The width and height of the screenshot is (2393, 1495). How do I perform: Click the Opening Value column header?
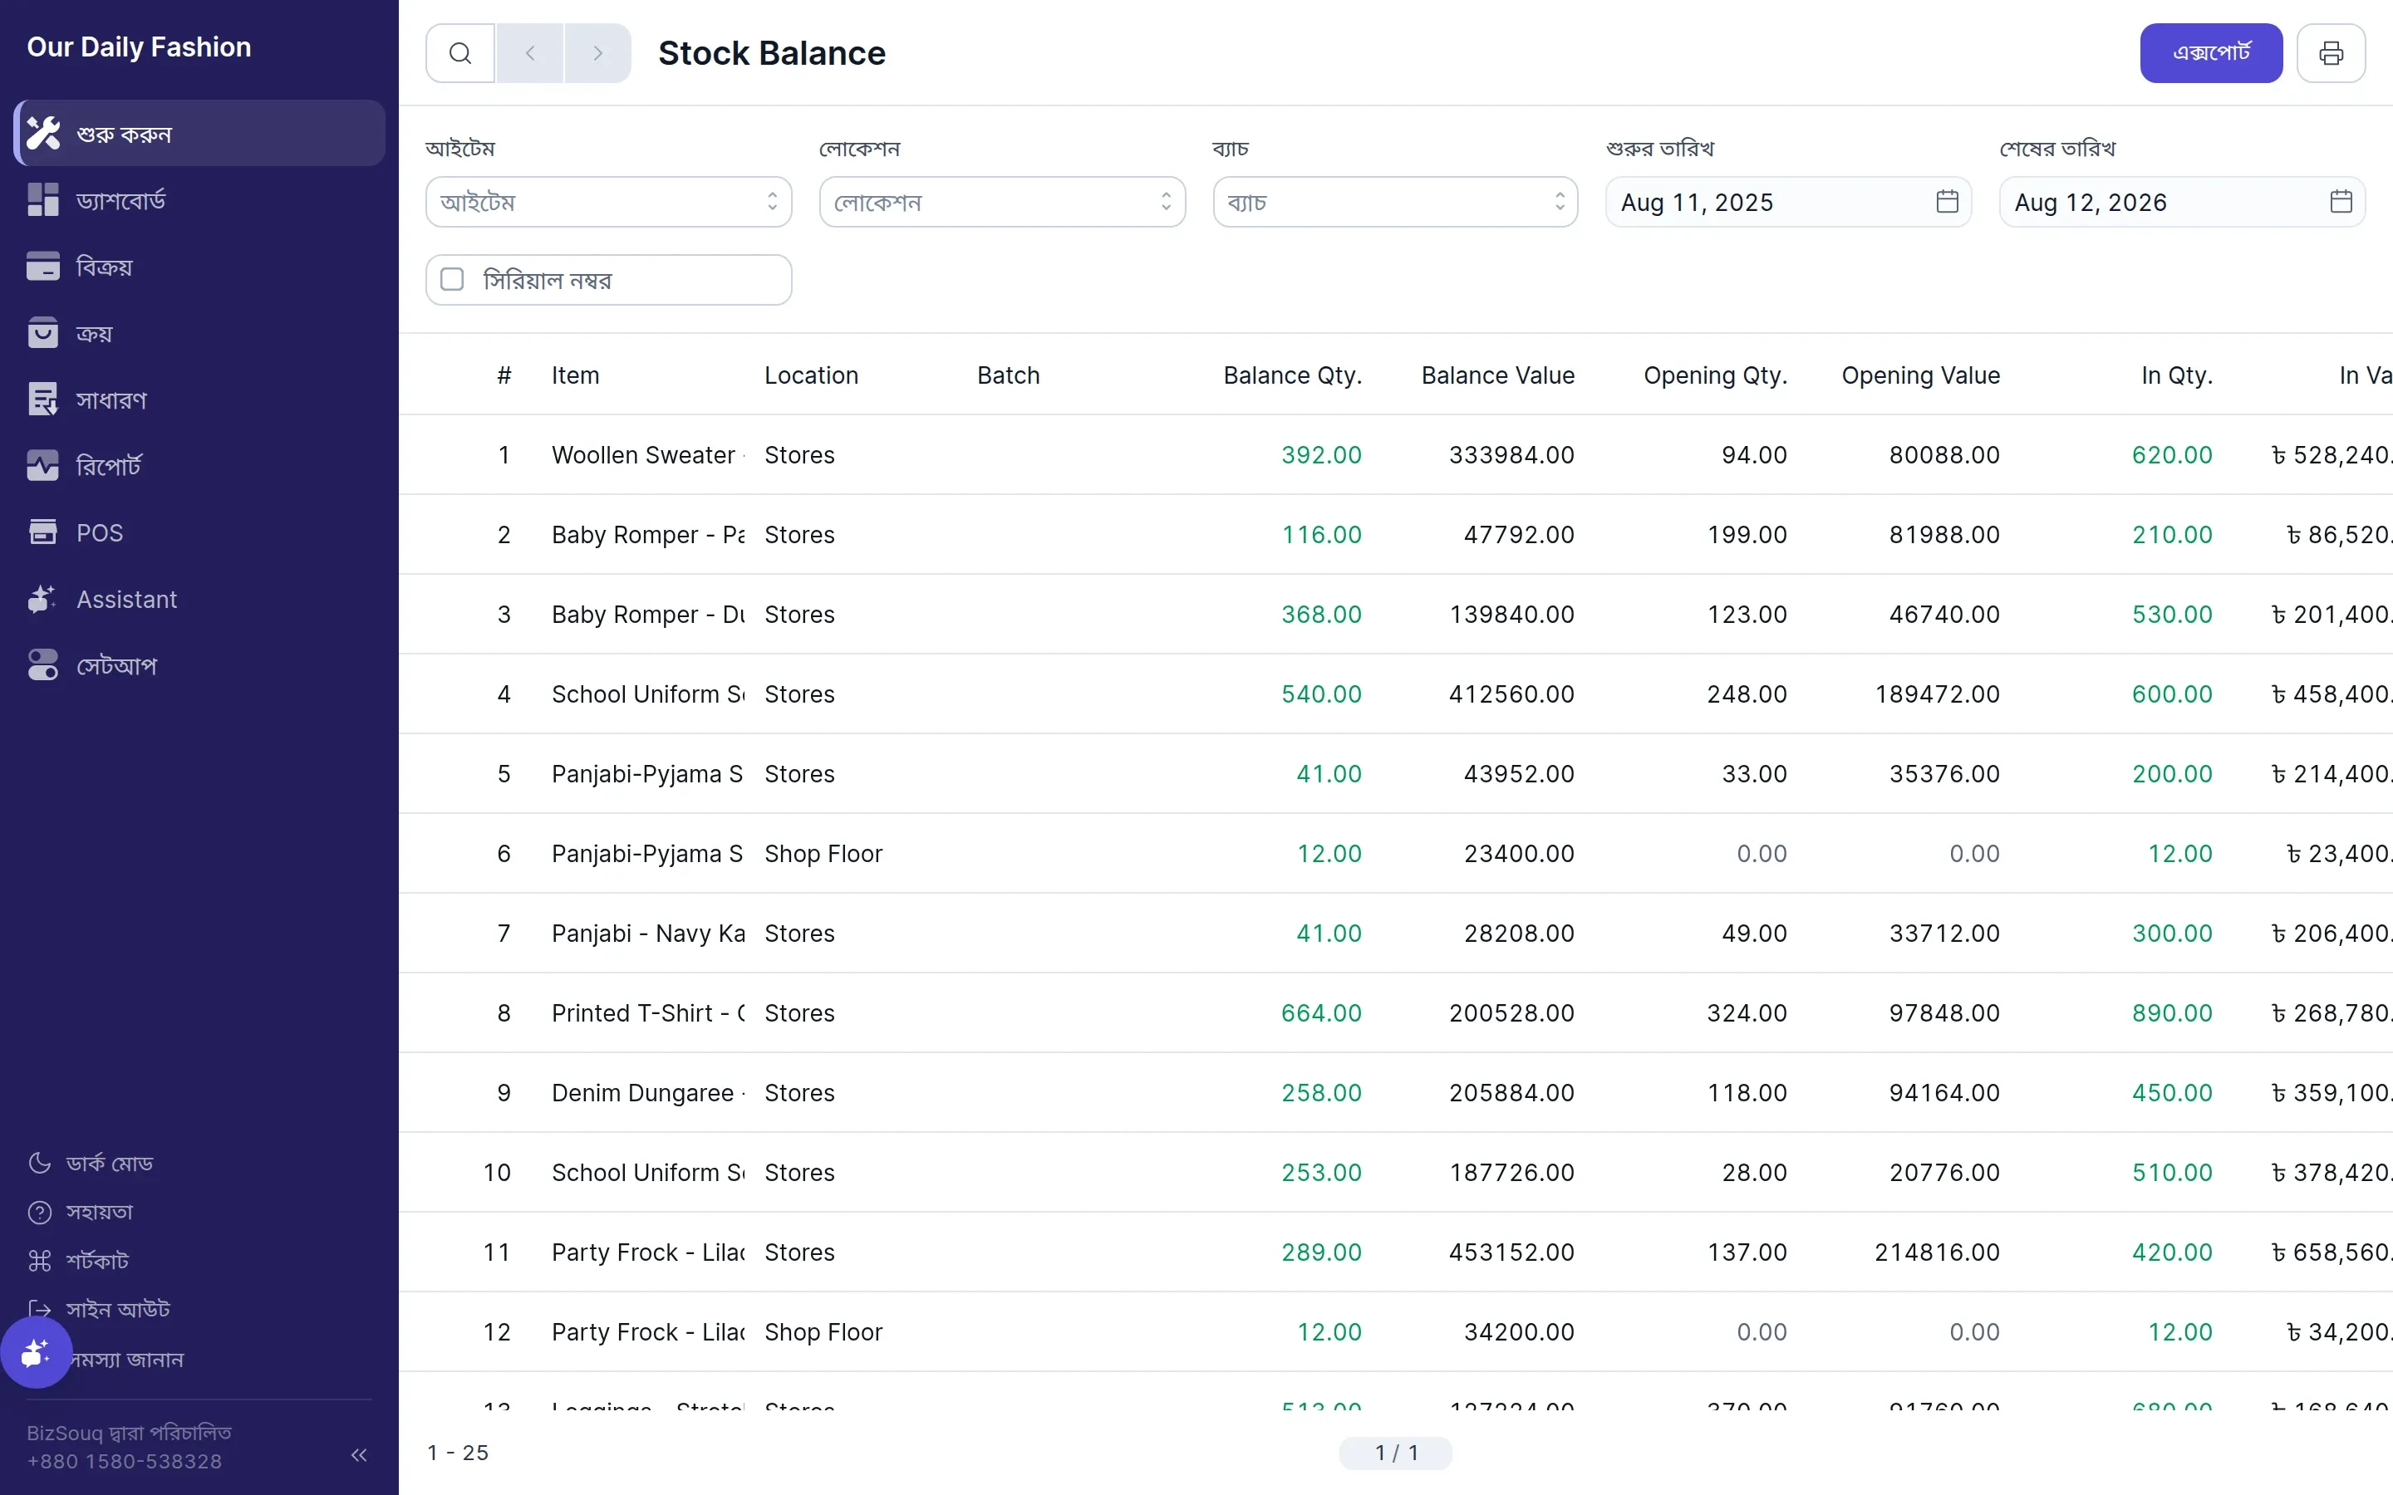pyautogui.click(x=1920, y=375)
